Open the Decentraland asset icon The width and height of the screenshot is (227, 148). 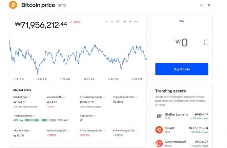(159, 143)
